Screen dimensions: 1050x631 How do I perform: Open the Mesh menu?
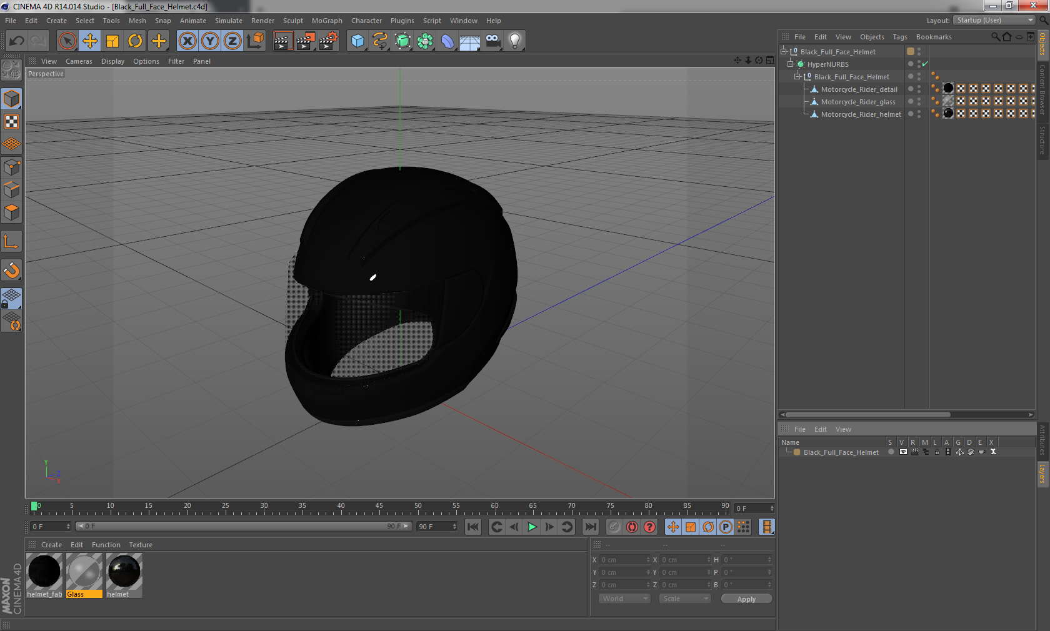pos(137,21)
